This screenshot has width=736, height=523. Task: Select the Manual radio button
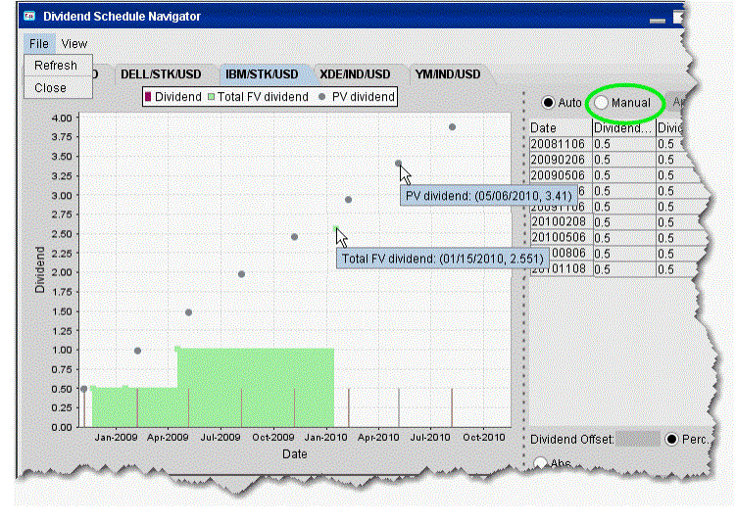tap(602, 103)
